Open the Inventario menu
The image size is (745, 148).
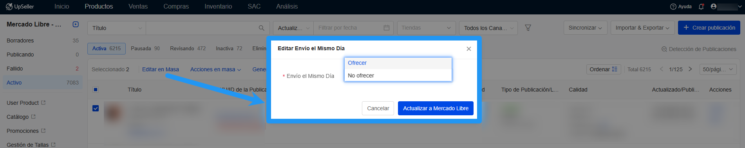218,7
